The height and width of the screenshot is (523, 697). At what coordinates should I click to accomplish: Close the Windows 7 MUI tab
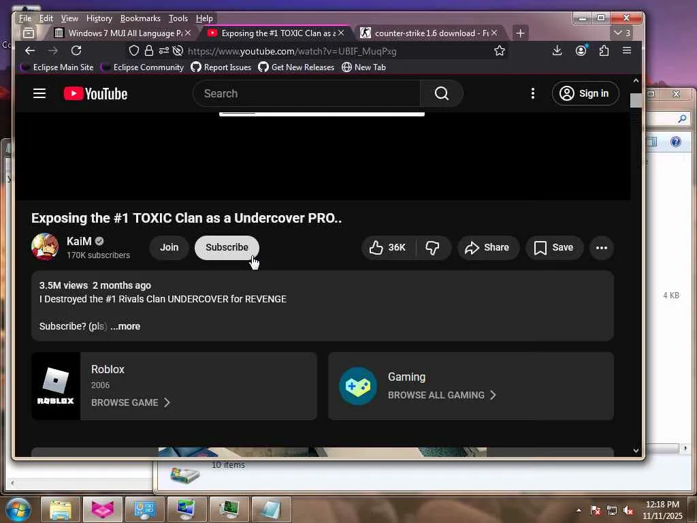pyautogui.click(x=188, y=33)
